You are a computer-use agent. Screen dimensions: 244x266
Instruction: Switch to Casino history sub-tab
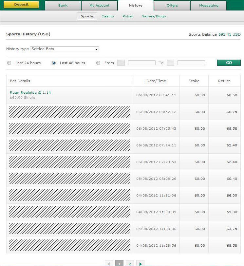tap(108, 16)
